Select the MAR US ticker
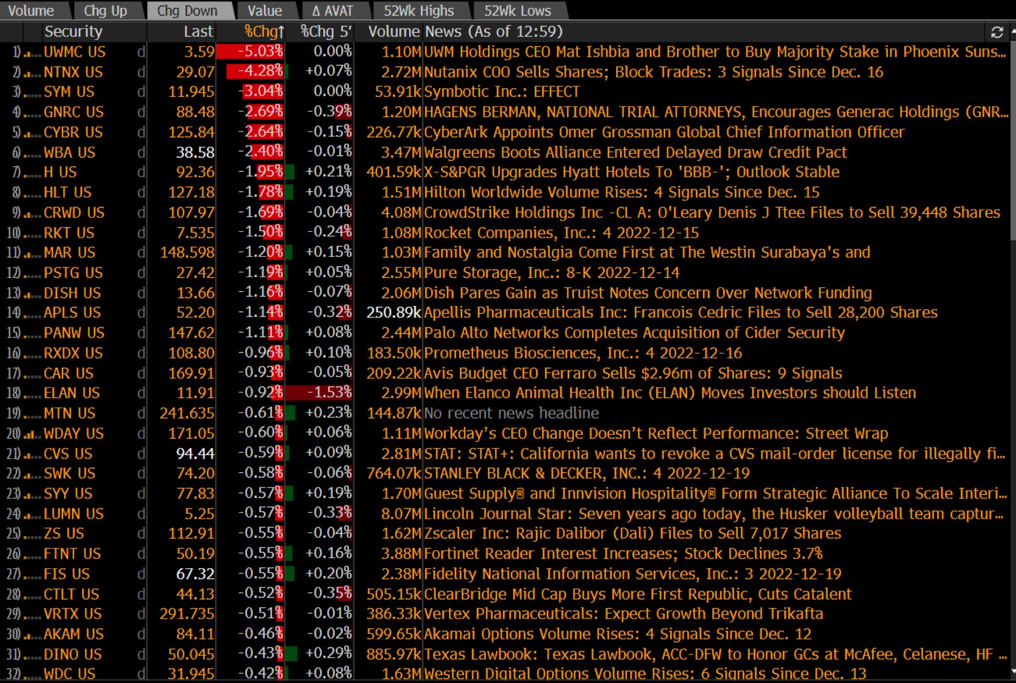 click(69, 253)
